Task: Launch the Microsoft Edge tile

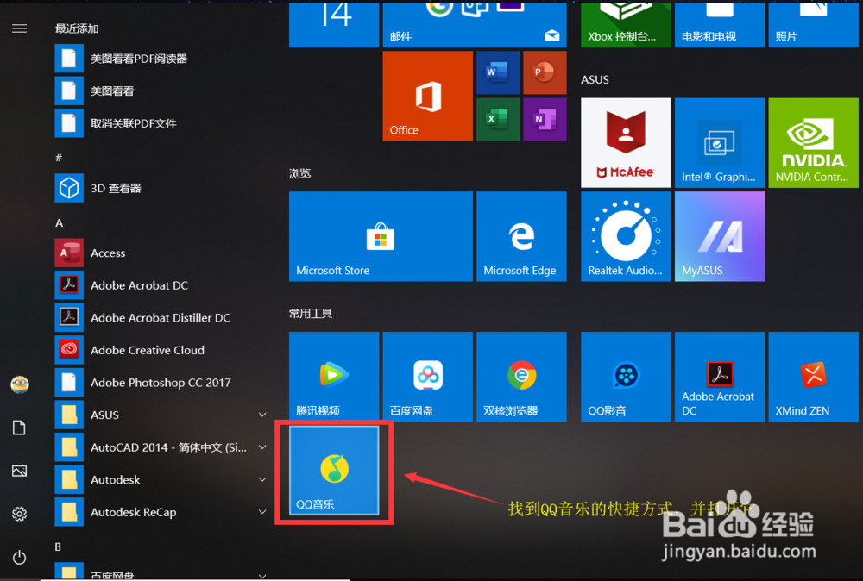Action: (x=521, y=236)
